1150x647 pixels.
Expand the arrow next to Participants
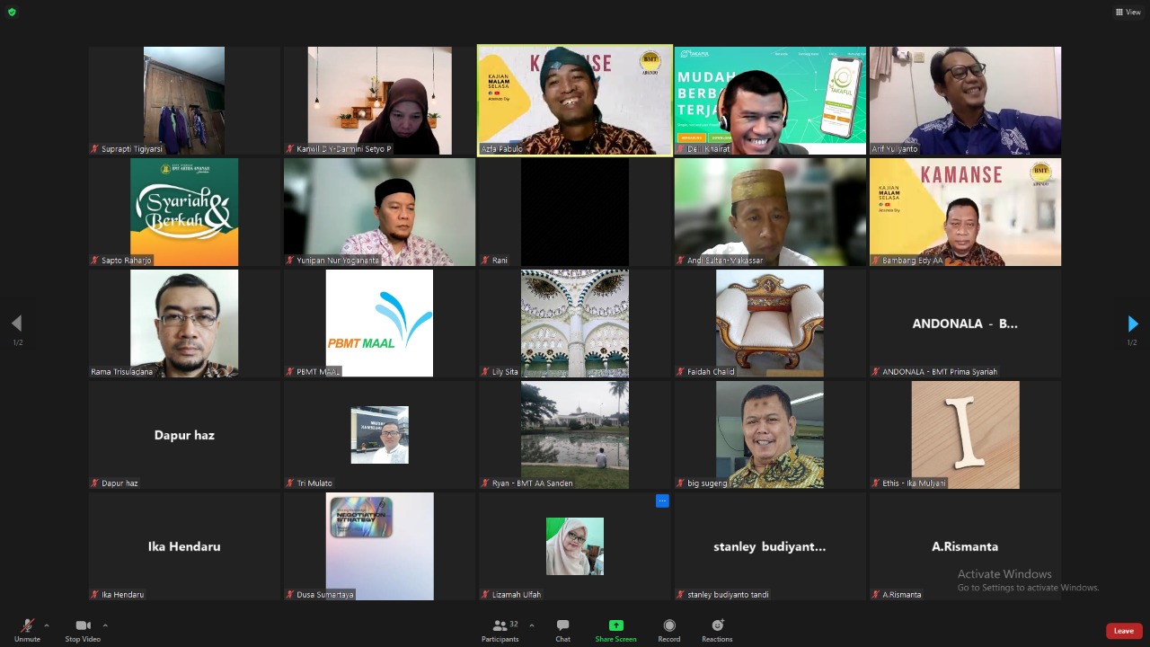(x=531, y=625)
